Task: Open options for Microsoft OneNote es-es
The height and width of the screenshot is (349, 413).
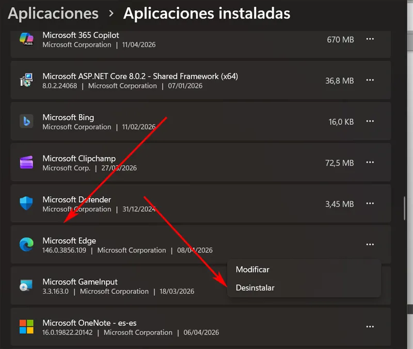Action: tap(370, 327)
